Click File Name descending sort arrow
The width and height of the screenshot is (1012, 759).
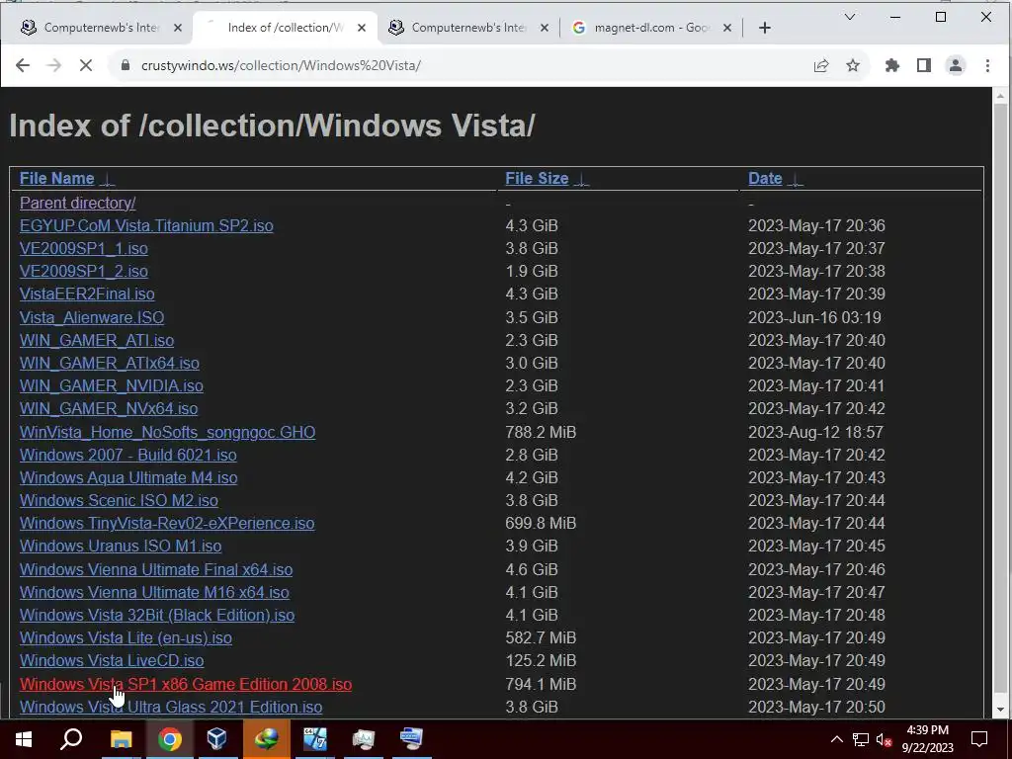click(108, 180)
